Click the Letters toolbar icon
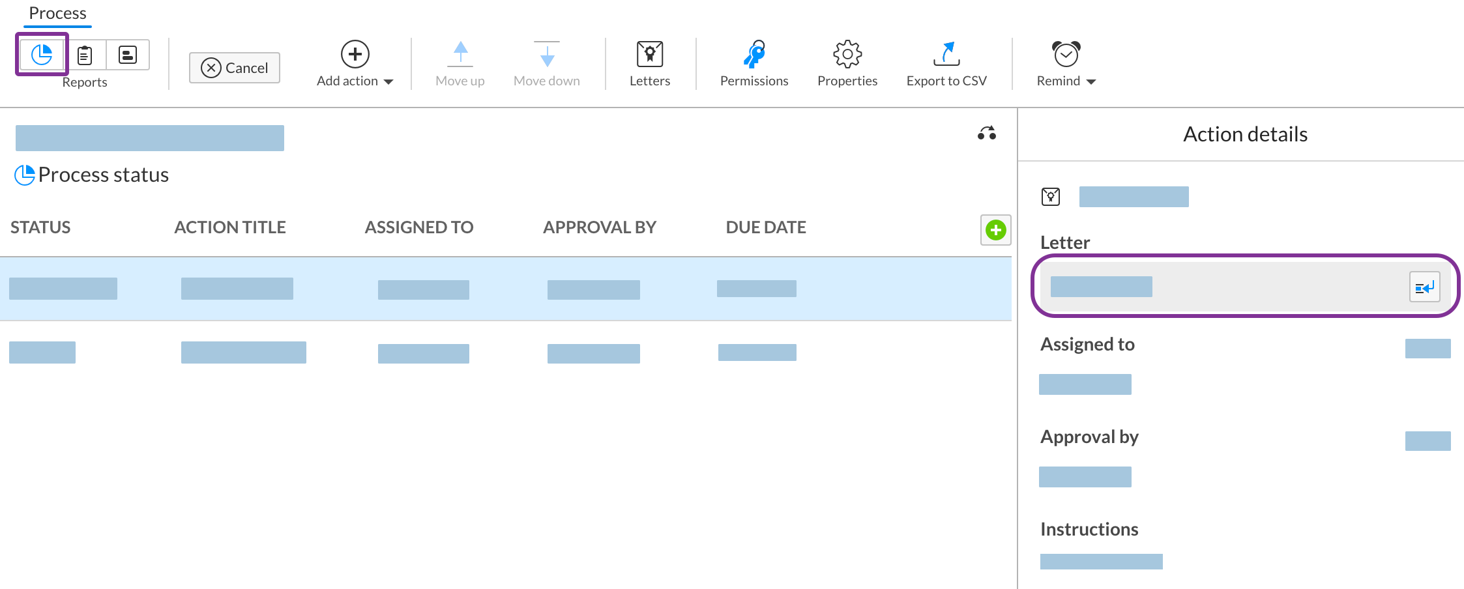 (x=650, y=55)
